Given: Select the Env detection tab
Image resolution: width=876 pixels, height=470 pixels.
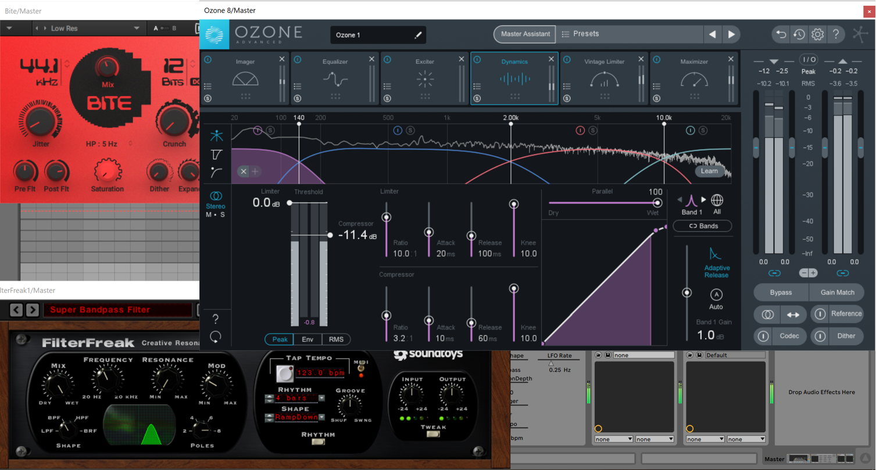Looking at the screenshot, I should 308,339.
